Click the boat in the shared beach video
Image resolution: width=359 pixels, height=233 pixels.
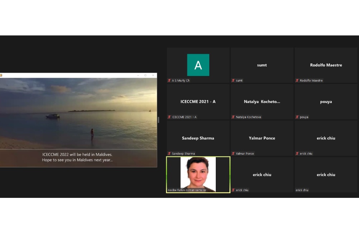pyautogui.click(x=52, y=116)
